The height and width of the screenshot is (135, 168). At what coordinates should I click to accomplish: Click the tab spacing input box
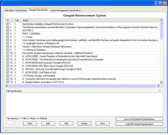tap(10, 122)
